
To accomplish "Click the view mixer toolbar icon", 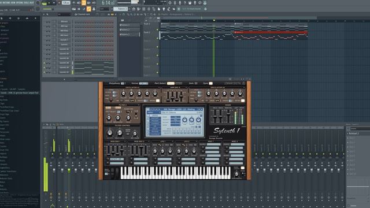I will point(149,9).
